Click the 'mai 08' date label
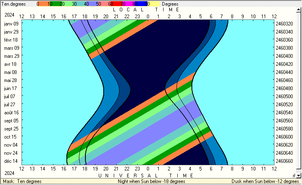302x185 pixels. click(11, 72)
